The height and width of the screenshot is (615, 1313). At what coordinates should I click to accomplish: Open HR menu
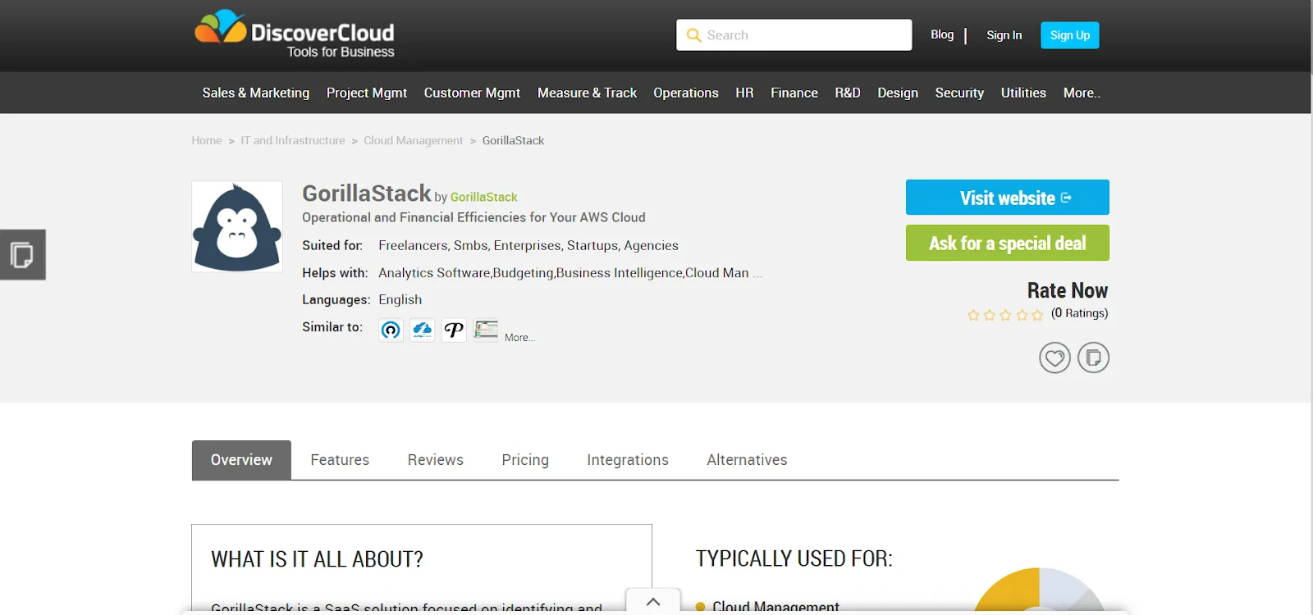[x=744, y=93]
